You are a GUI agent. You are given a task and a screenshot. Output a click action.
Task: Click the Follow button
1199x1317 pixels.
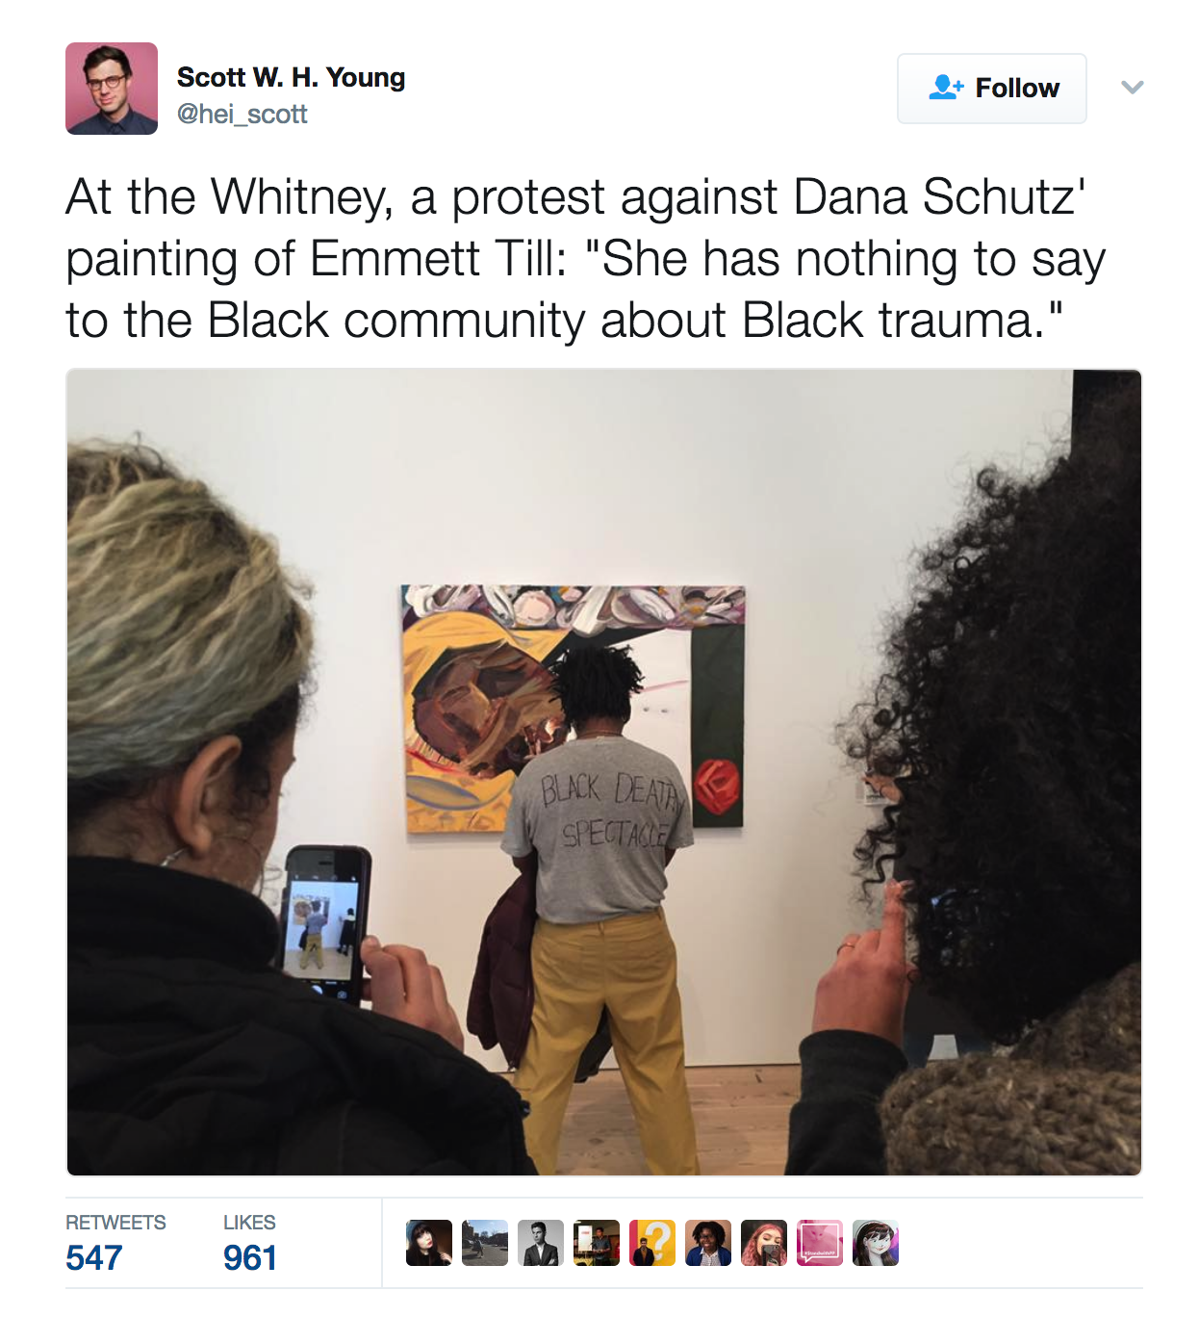point(992,89)
